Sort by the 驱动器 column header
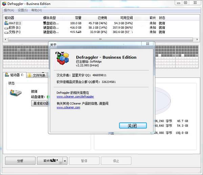Viewport: 203px width, 175px height. point(9,18)
